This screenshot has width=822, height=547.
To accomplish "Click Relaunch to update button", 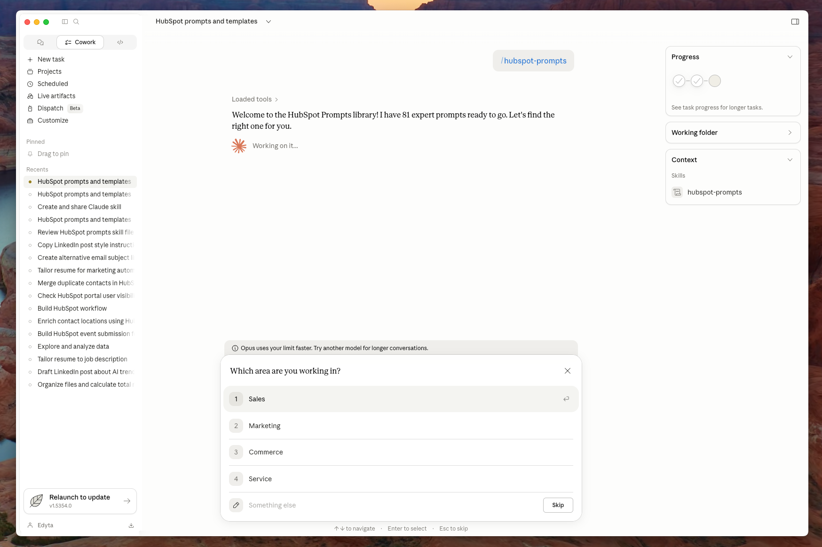I will [x=80, y=501].
